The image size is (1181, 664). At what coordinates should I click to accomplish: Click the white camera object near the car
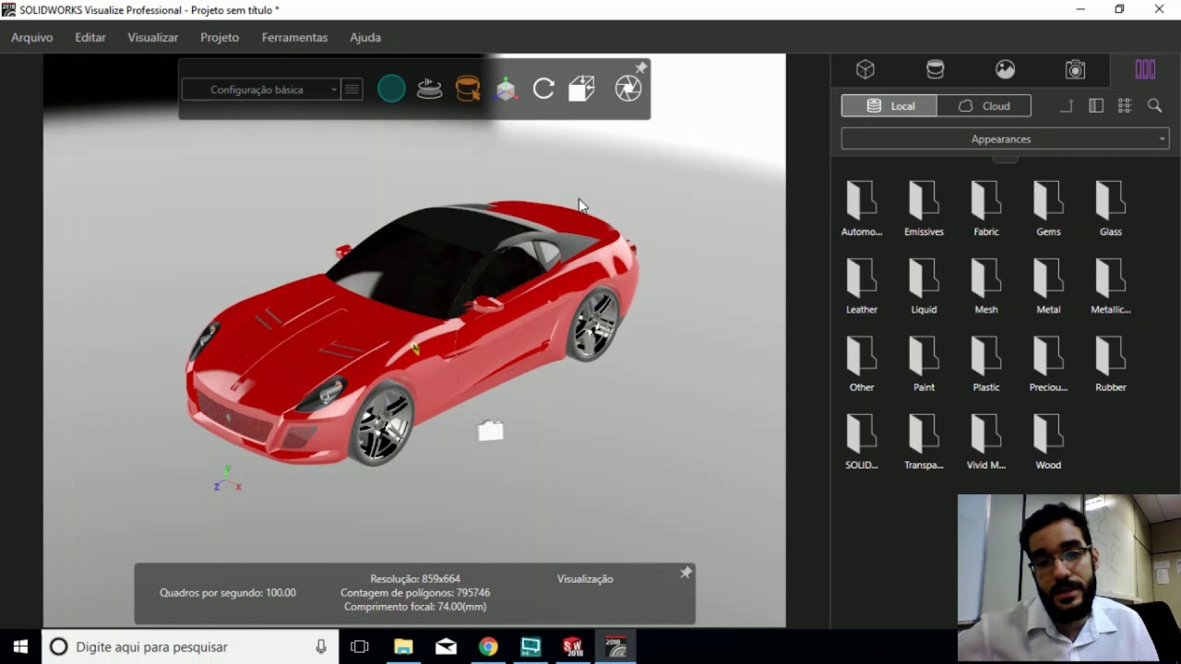(x=491, y=430)
